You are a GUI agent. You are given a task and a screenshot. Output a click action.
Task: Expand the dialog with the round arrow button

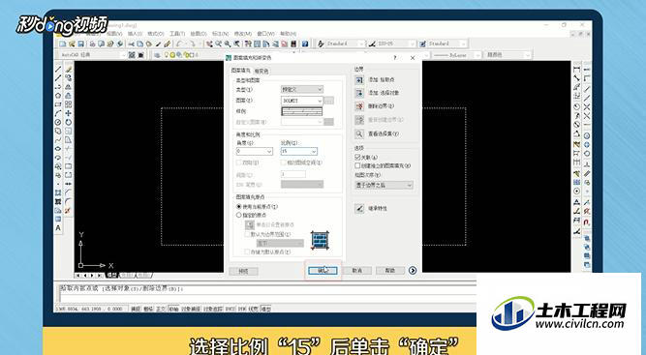tap(413, 270)
